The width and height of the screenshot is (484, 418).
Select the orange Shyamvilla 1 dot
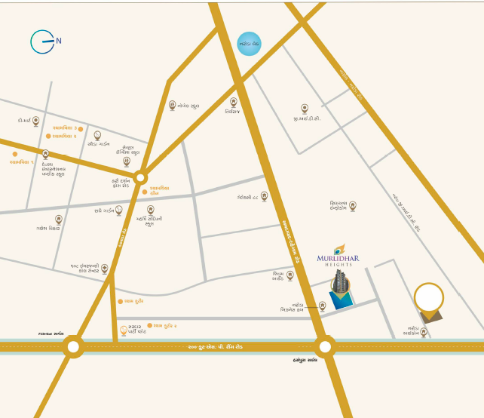(15, 154)
